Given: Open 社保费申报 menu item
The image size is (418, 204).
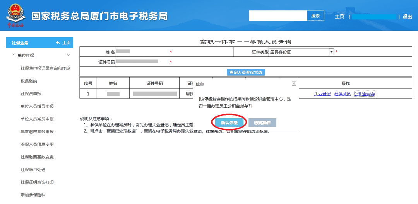Looking at the screenshot, I should pyautogui.click(x=31, y=93).
